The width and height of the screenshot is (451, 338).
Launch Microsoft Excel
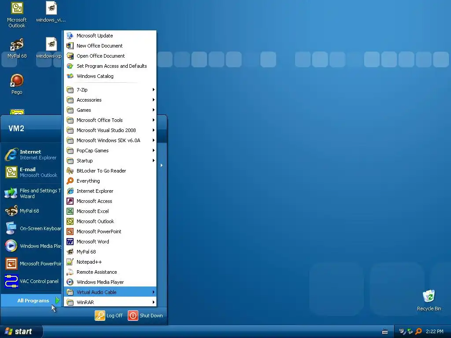click(x=110, y=211)
